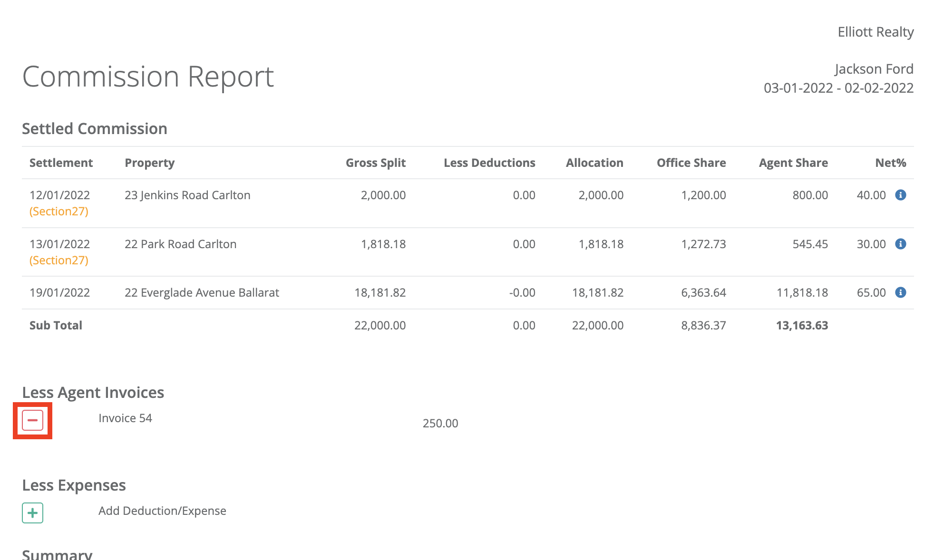The height and width of the screenshot is (560, 934).
Task: Click the Agent Share column header
Action: pyautogui.click(x=793, y=163)
